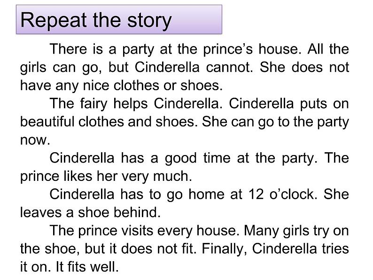Click 'The prince visits every house' sentence
This screenshot has width=373, height=280.
pos(144,231)
